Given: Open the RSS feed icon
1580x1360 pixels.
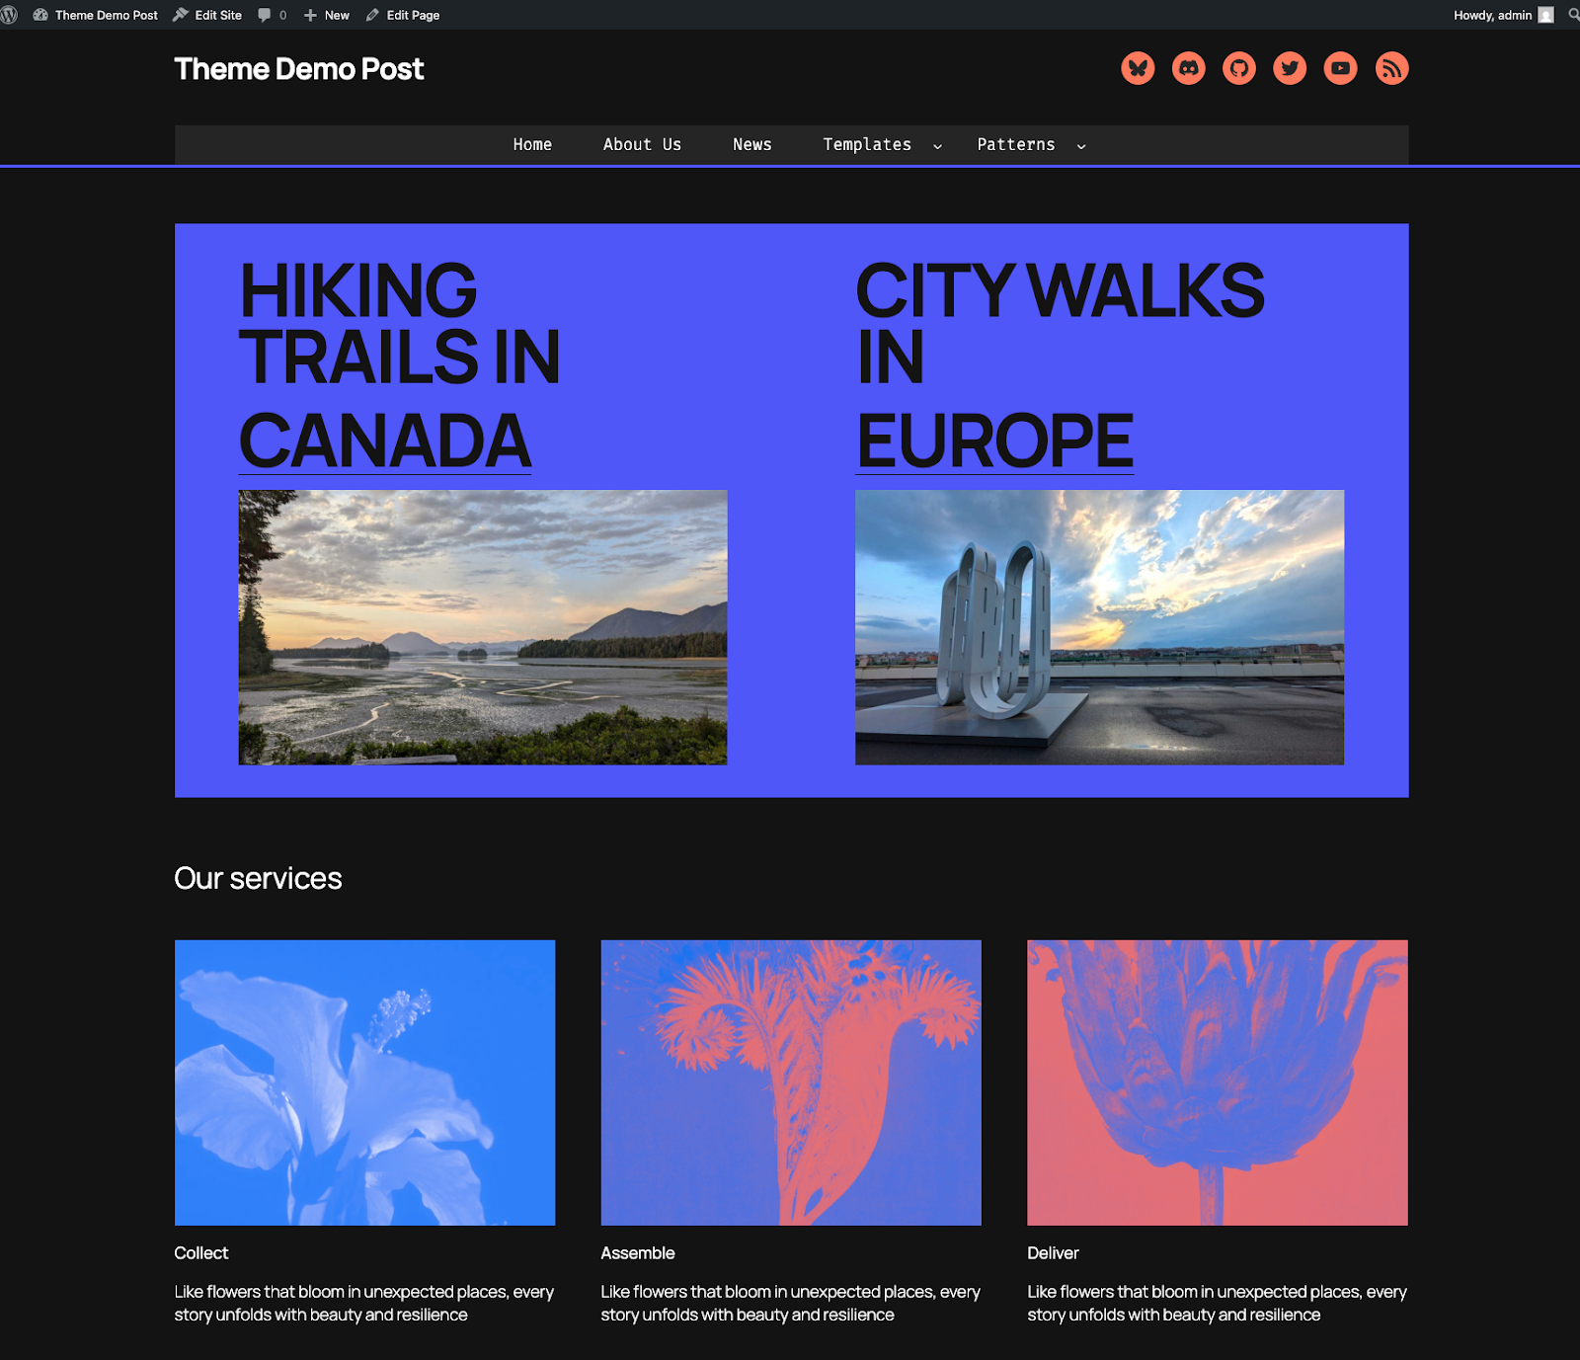Looking at the screenshot, I should [1391, 68].
